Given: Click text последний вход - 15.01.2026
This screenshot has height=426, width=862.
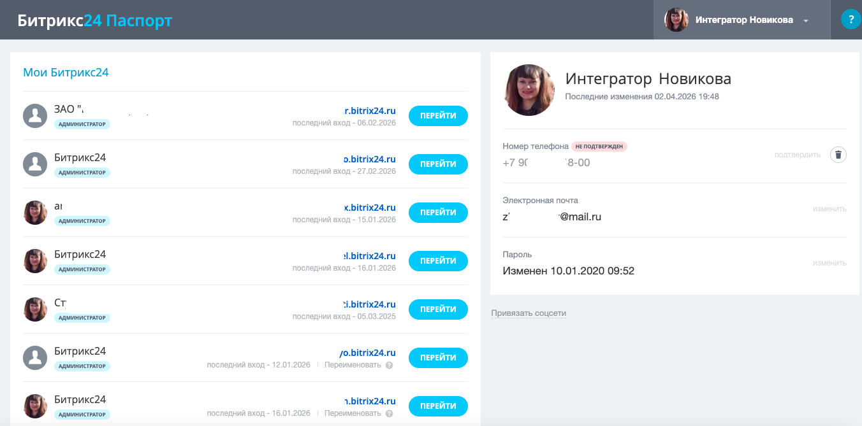Looking at the screenshot, I should point(344,220).
